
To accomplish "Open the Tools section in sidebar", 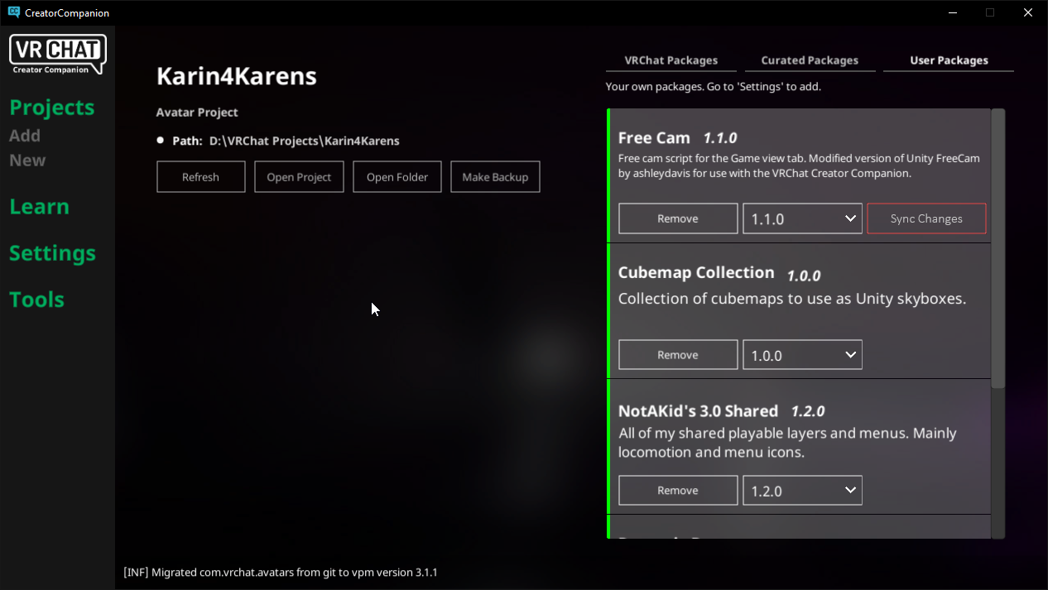I will click(36, 300).
